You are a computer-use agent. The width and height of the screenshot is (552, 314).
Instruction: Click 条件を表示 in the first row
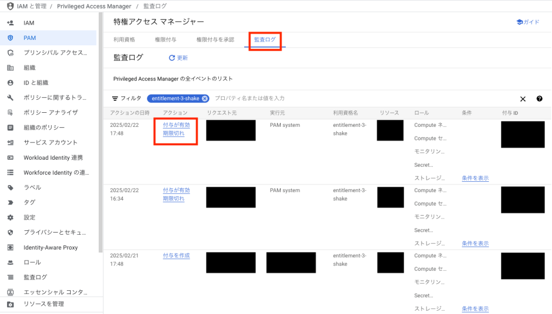pyautogui.click(x=475, y=178)
